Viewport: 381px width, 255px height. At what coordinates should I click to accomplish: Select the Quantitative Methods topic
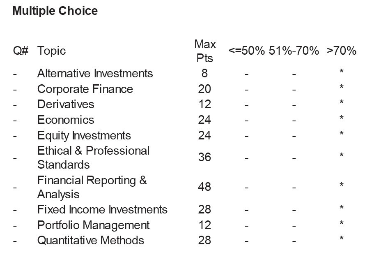[x=91, y=241]
